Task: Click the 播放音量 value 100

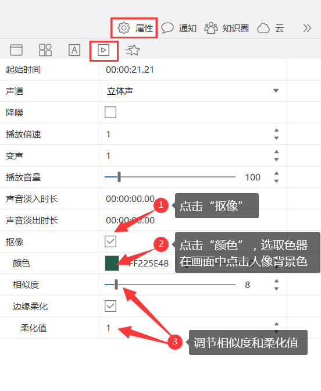Action: (253, 177)
